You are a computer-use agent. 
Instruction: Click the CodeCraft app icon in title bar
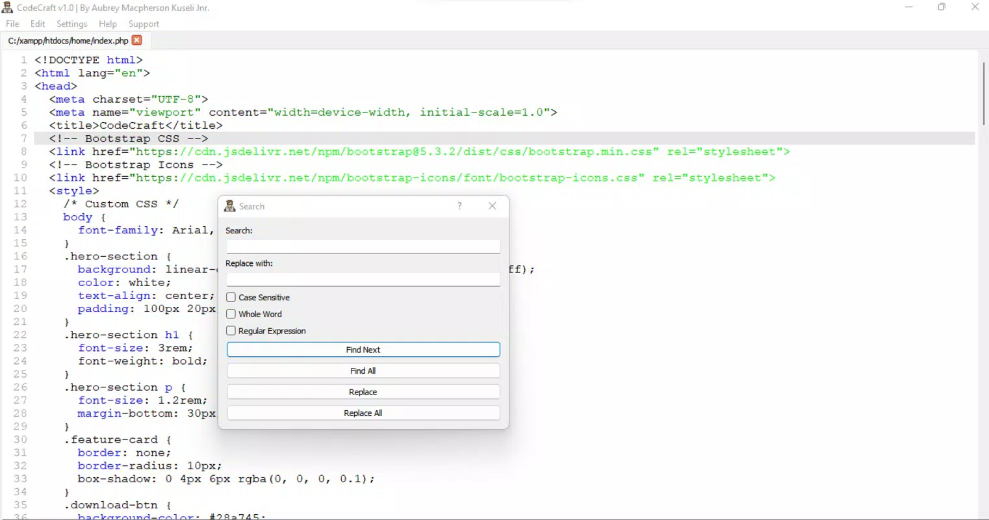pyautogui.click(x=7, y=8)
